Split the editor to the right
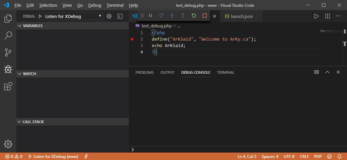 tap(327, 16)
